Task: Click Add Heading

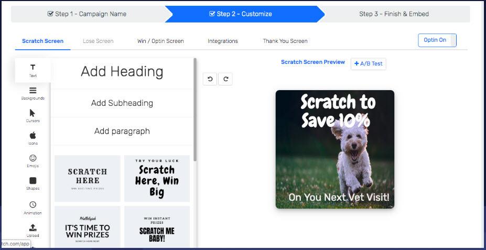Action: [x=122, y=72]
